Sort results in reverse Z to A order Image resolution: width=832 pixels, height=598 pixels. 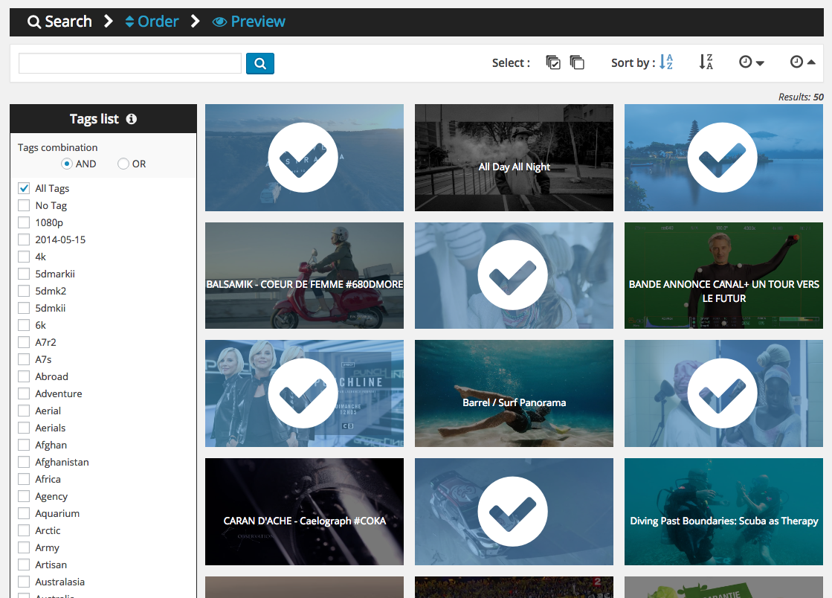(x=706, y=62)
